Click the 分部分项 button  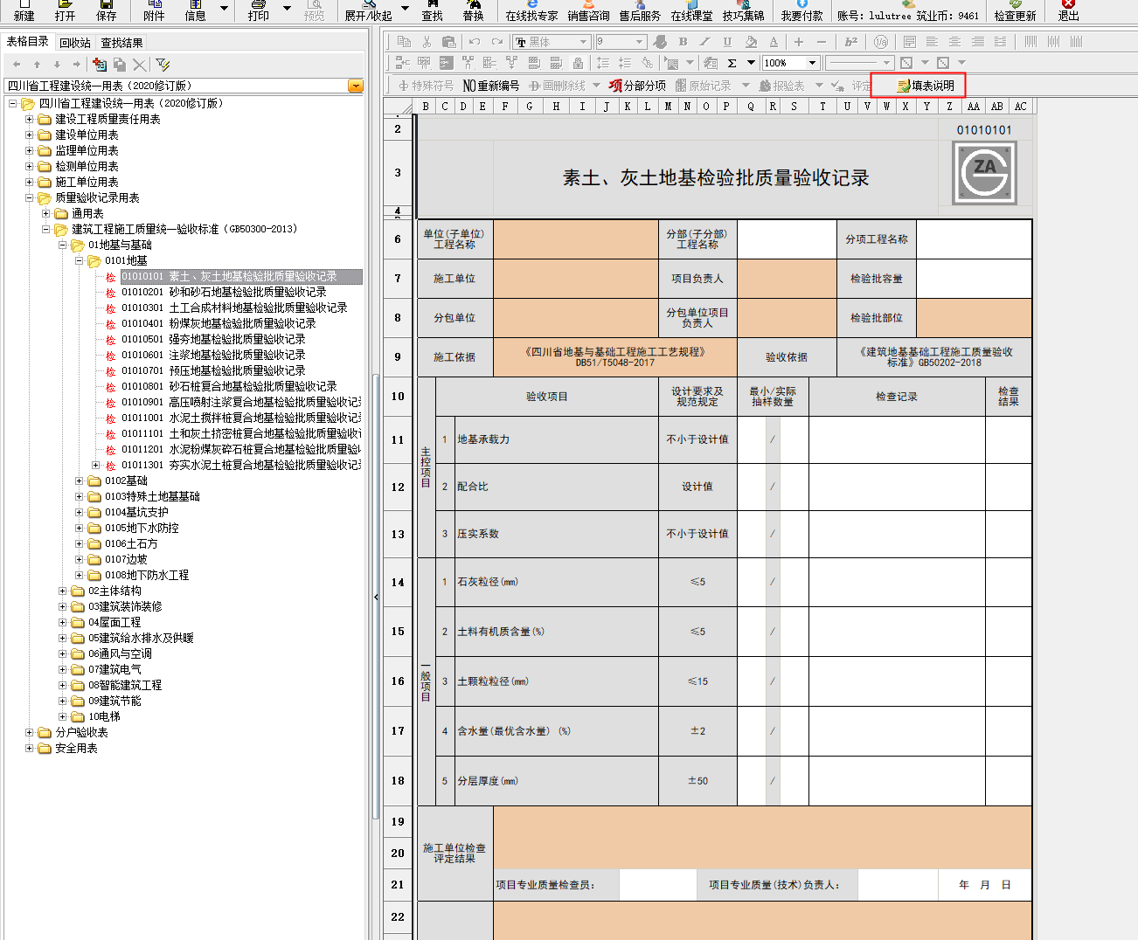(637, 86)
